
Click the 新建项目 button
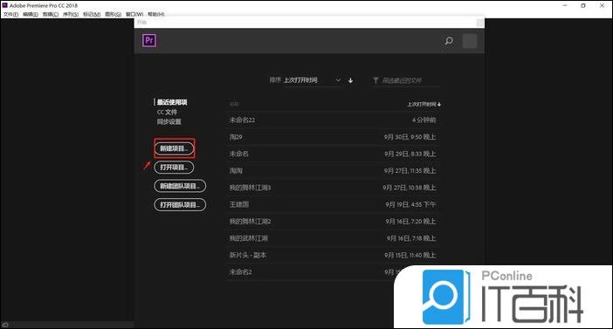pyautogui.click(x=175, y=148)
